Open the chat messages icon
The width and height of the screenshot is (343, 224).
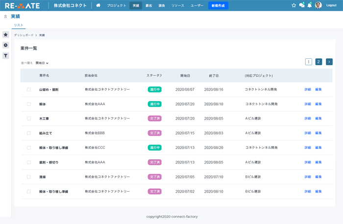click(x=301, y=5)
